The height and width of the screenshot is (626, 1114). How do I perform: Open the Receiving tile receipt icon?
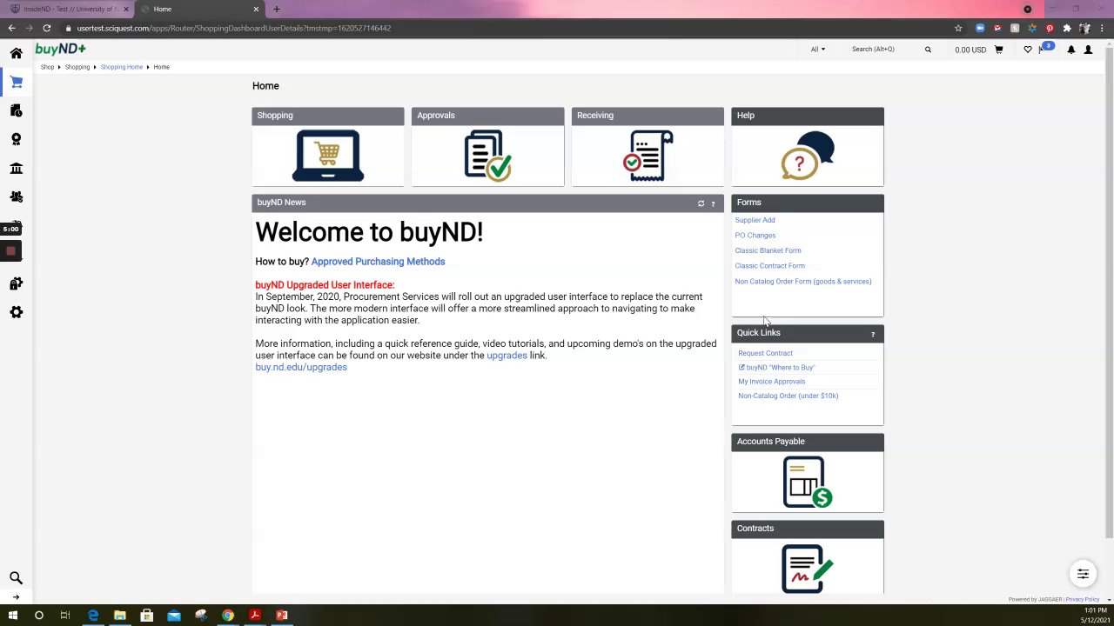point(648,156)
